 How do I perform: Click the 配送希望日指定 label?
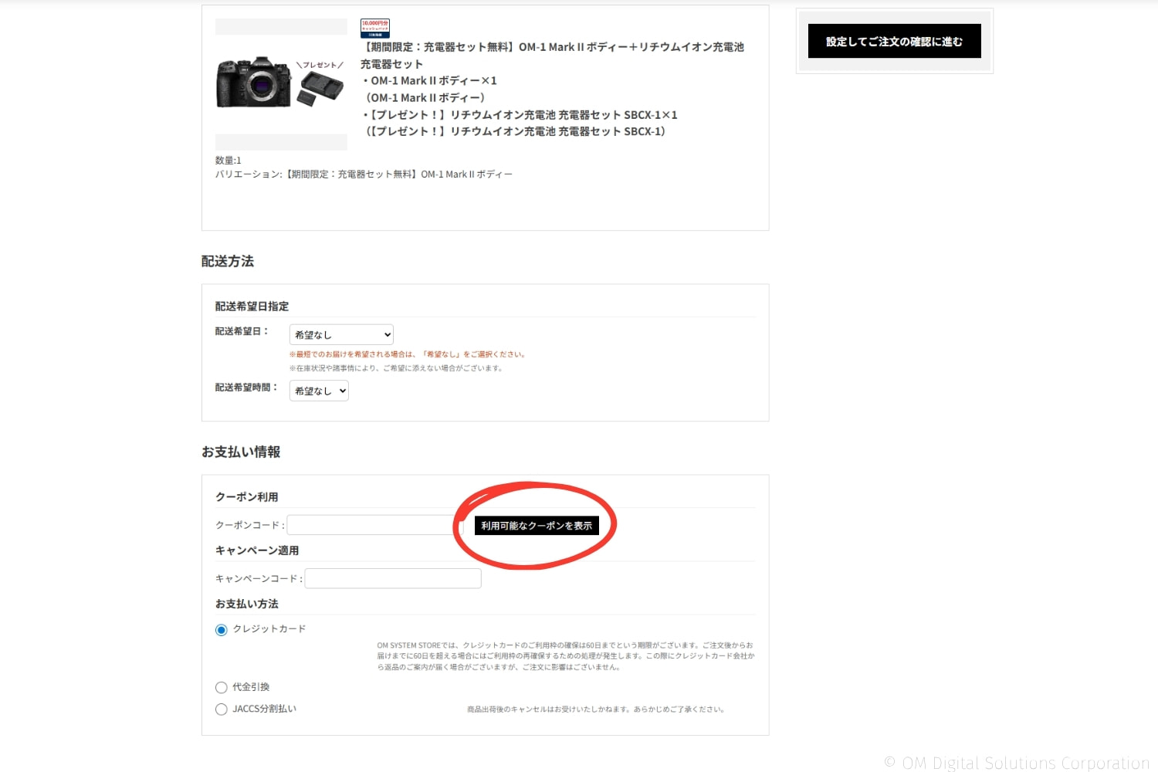(252, 306)
